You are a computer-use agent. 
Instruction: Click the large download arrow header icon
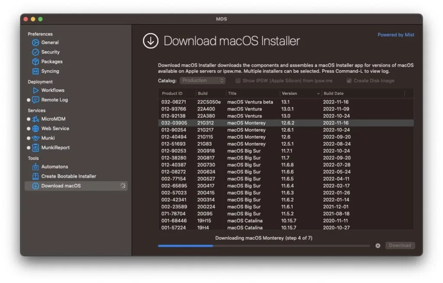click(x=151, y=41)
